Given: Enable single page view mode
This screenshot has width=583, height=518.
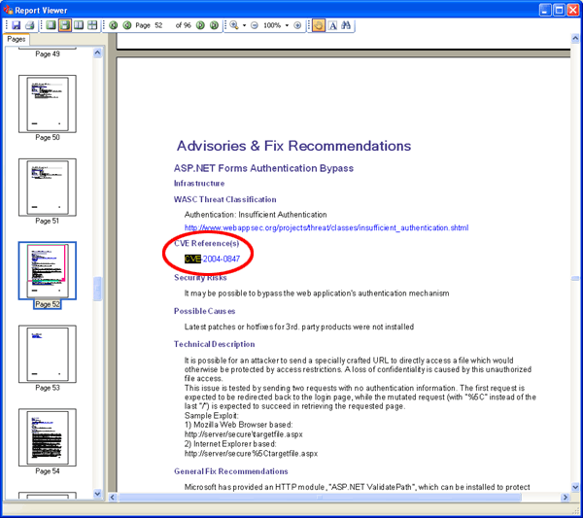Looking at the screenshot, I should [51, 25].
